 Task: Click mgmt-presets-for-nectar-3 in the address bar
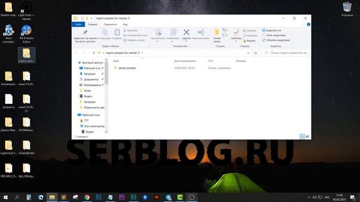(x=123, y=53)
